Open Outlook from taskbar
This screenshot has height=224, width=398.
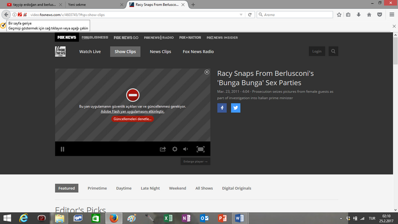pyautogui.click(x=204, y=218)
